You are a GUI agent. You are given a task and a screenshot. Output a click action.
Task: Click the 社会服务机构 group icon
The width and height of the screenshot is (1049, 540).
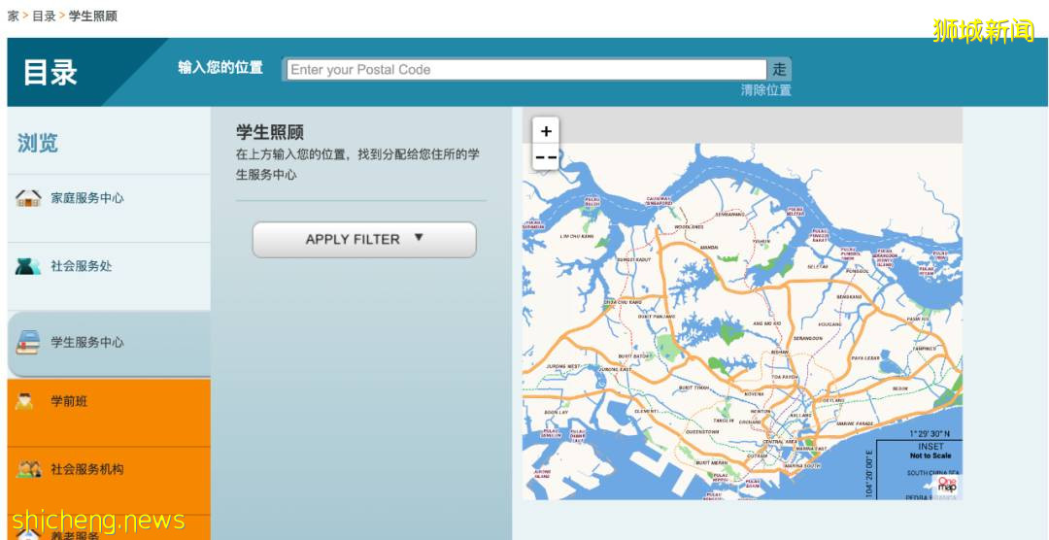[x=28, y=469]
